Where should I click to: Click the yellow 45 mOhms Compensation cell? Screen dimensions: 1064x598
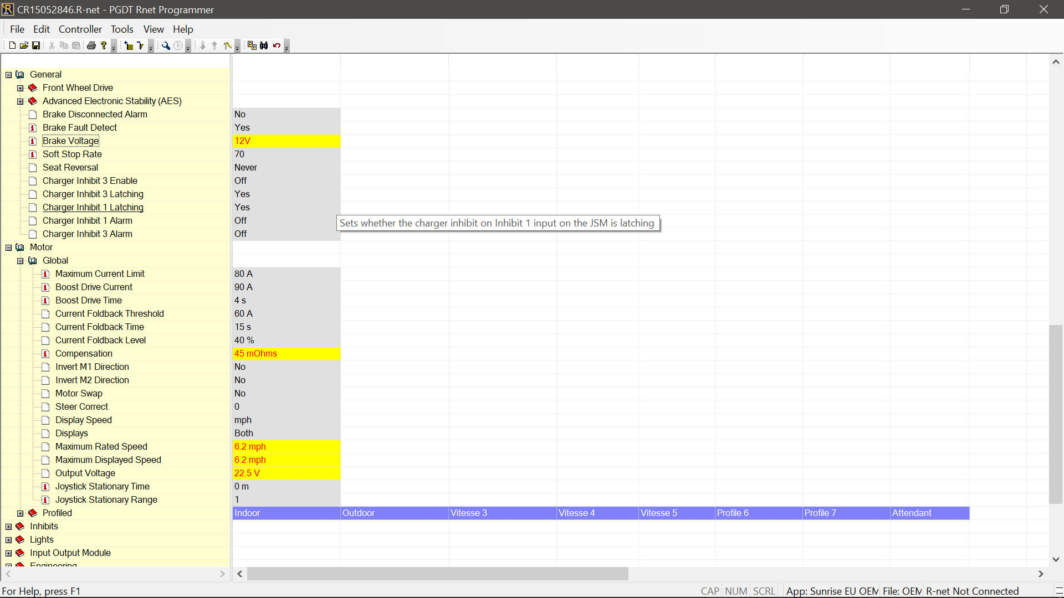[286, 353]
